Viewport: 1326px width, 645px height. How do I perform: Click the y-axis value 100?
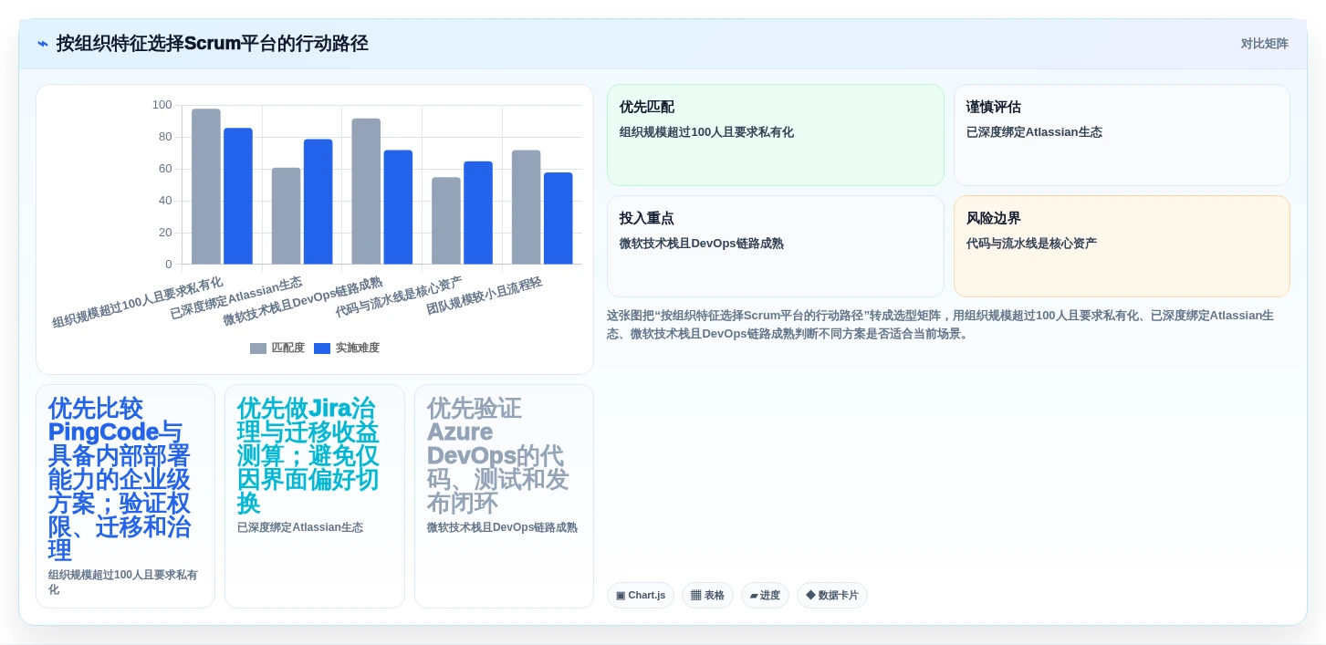pyautogui.click(x=162, y=105)
